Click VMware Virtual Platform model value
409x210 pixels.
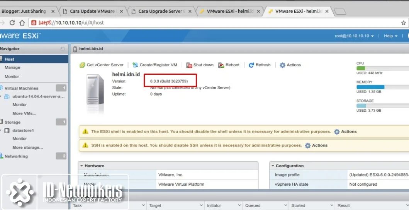tap(181, 184)
